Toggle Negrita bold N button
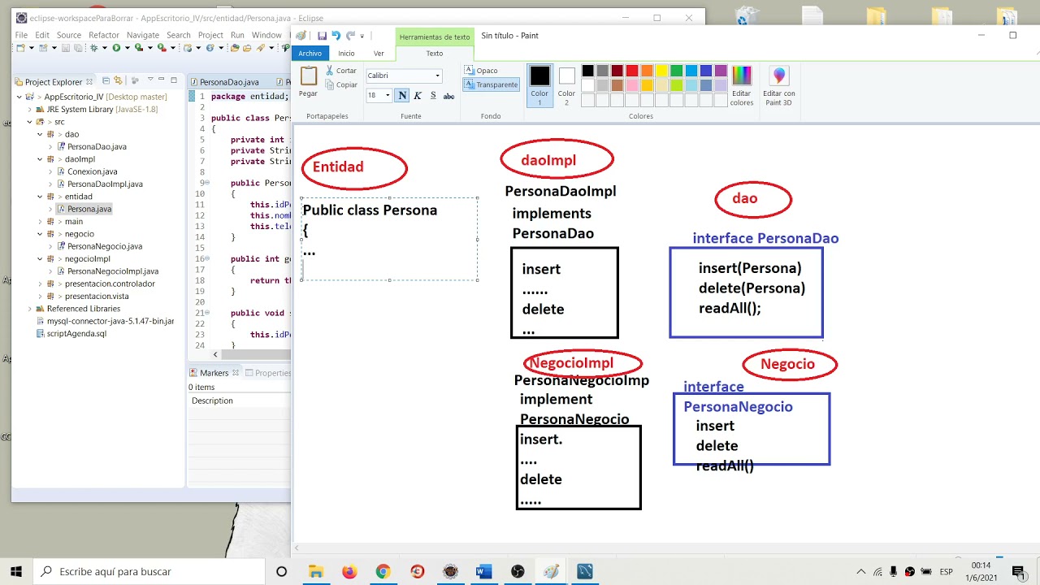The height and width of the screenshot is (585, 1040). 402,95
